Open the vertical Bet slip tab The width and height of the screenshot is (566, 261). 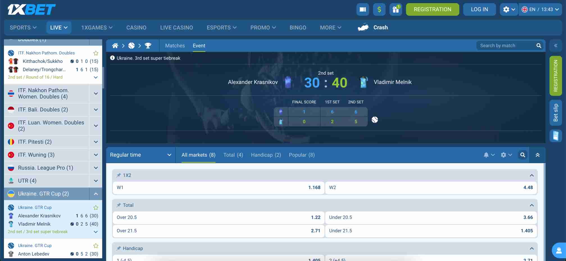pos(556,112)
